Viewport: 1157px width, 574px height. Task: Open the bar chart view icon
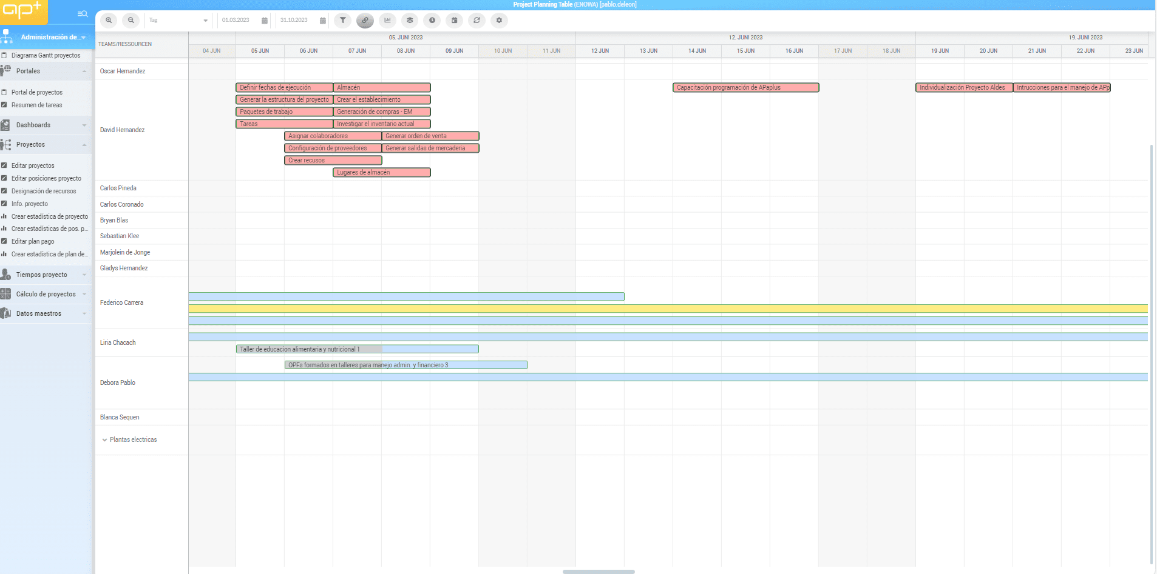[x=387, y=21]
